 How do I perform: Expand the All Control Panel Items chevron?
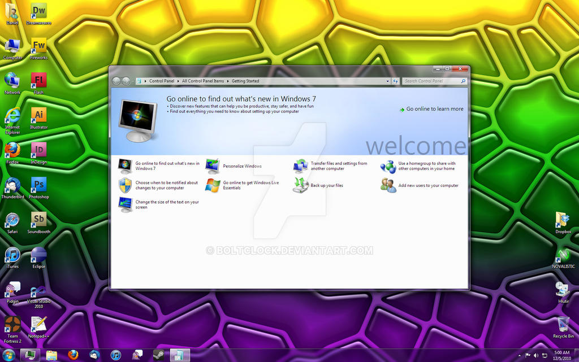228,81
